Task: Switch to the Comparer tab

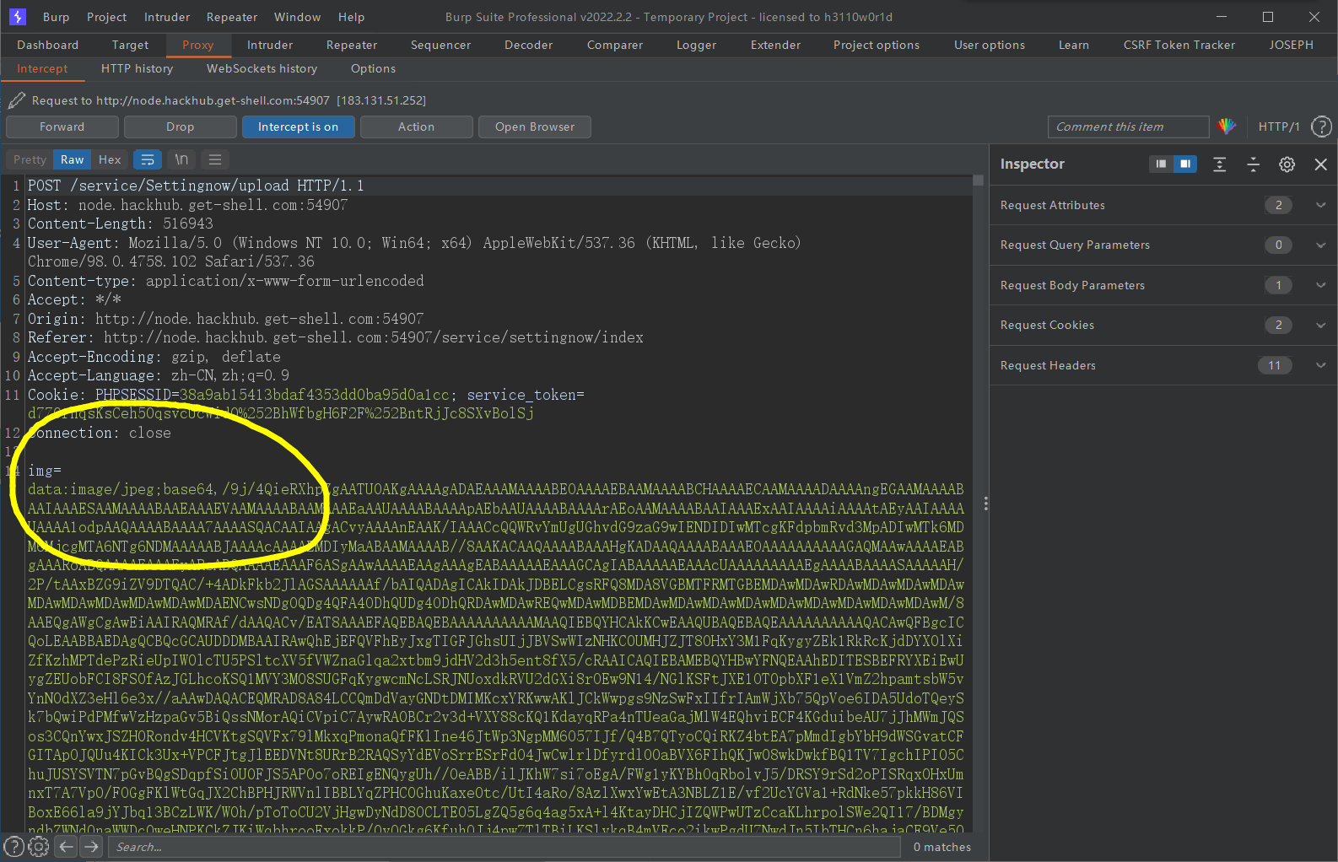Action: point(615,45)
